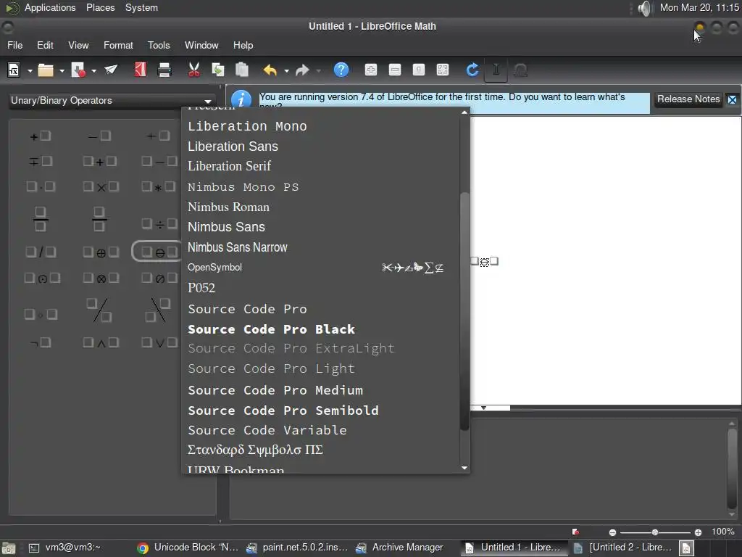Screen dimensions: 742x557
Task: Open the Tools menu
Action: (159, 45)
